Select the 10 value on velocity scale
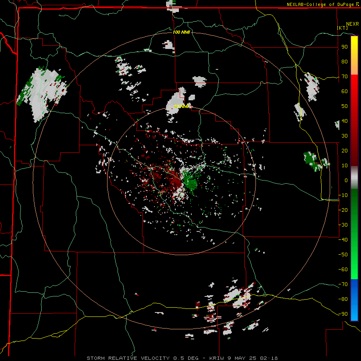This screenshot has height=361, width=361. (x=345, y=166)
